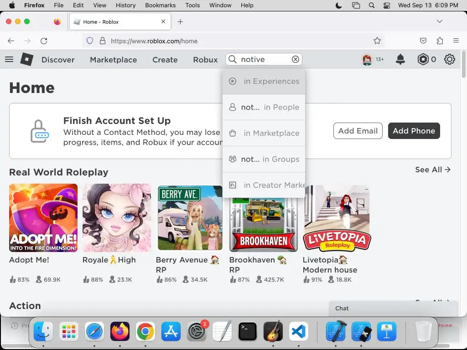467x350 pixels.
Task: Open the notifications bell
Action: (400, 59)
